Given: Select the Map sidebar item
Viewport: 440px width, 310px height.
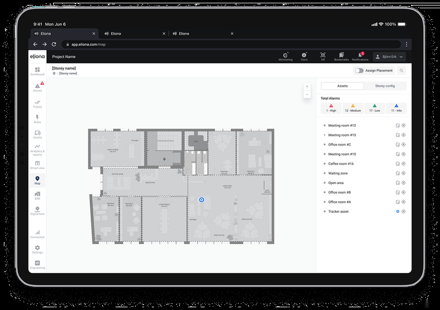Looking at the screenshot, I should coord(37,180).
